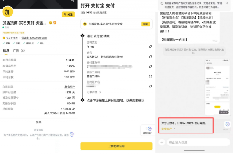The height and width of the screenshot is (154, 233).
Task: Tap the 查看二维码 text
Action: point(93,76)
